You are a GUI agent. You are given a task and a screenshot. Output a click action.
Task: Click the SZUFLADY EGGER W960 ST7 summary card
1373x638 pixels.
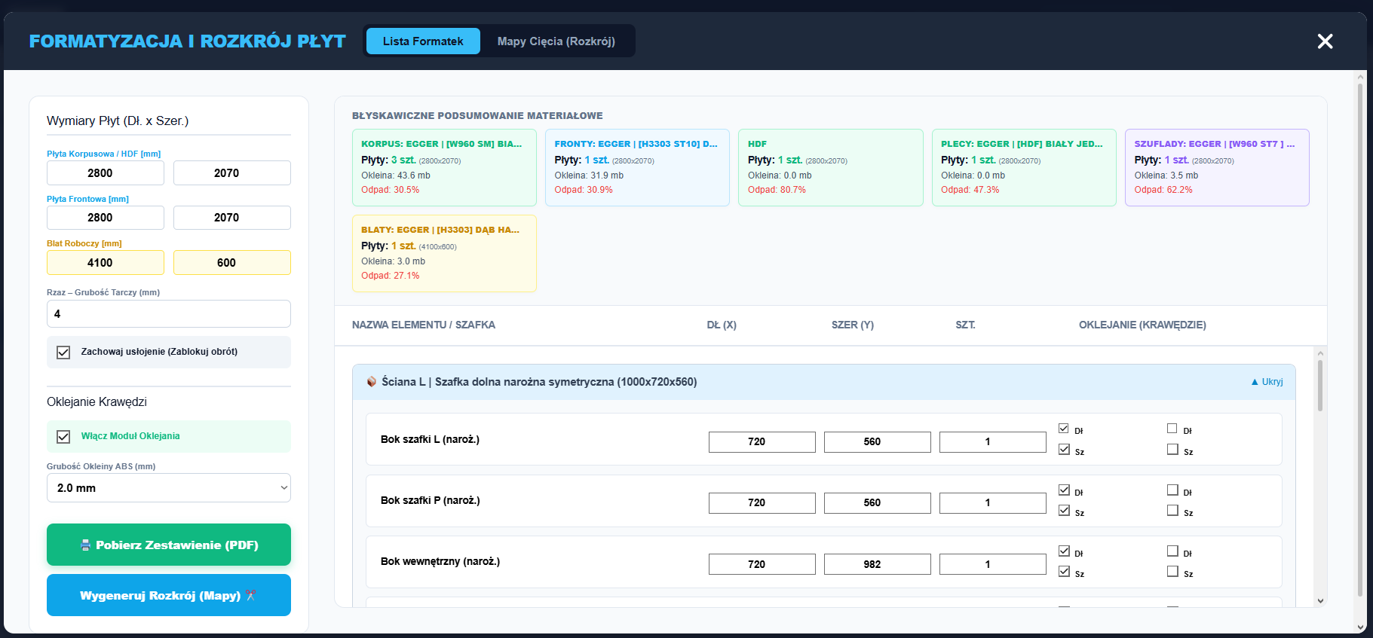click(x=1217, y=167)
